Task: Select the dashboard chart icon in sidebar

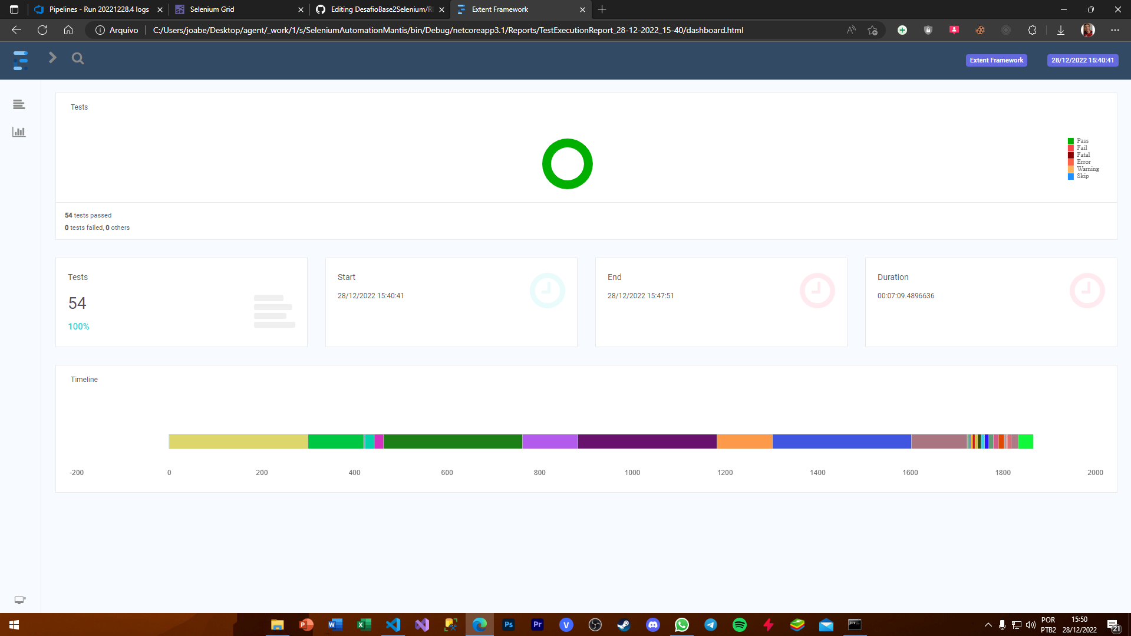Action: pos(18,131)
